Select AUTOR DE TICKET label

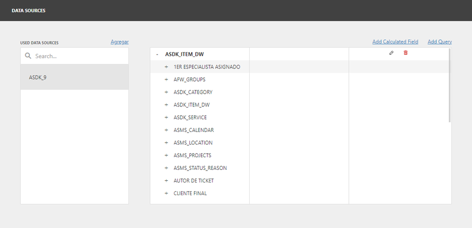click(193, 181)
